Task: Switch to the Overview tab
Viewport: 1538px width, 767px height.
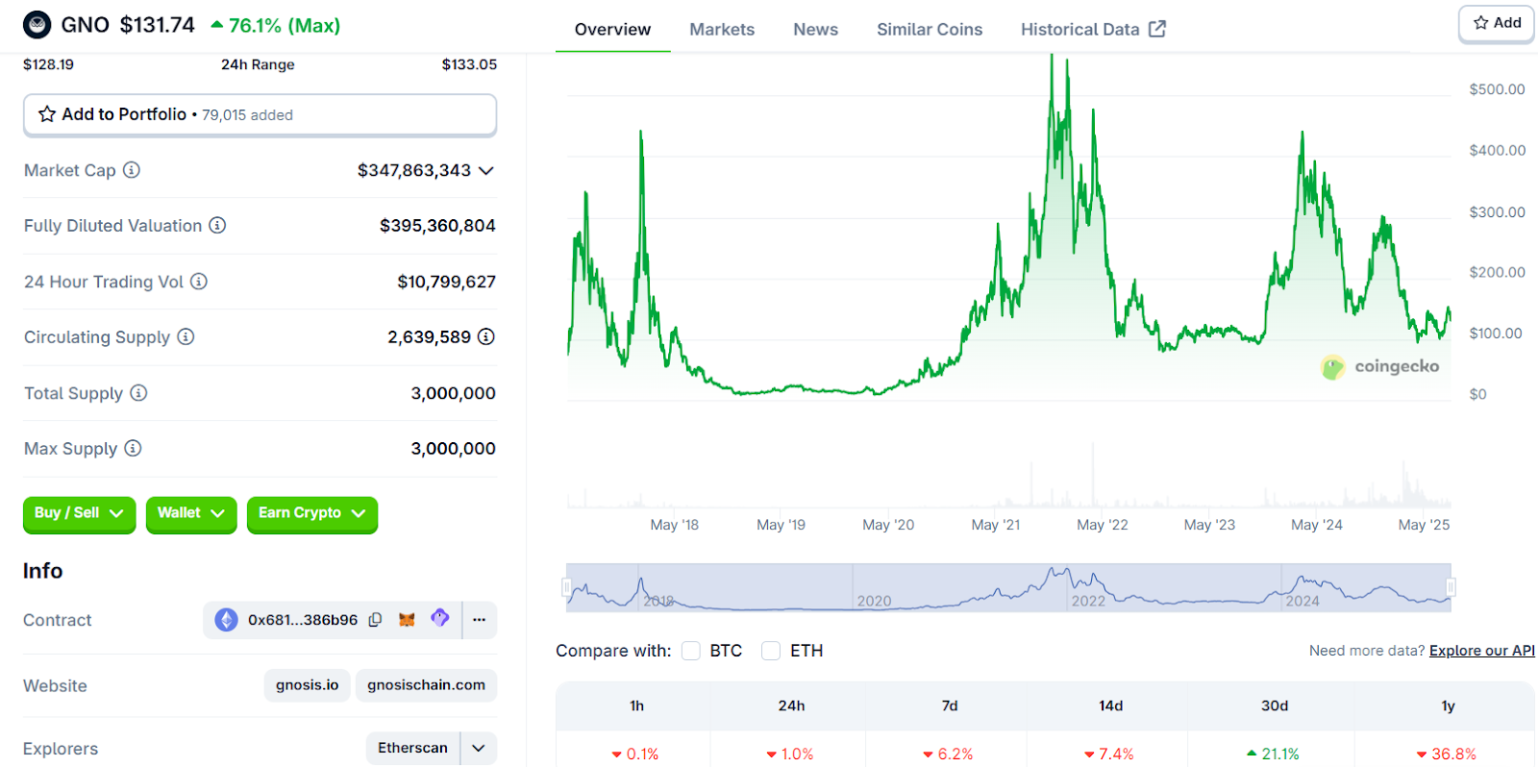Action: [612, 30]
